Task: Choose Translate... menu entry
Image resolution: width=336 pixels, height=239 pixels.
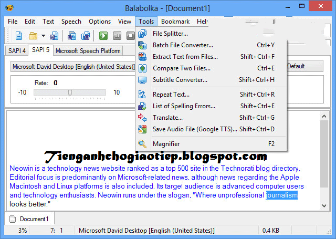Action: coord(211,118)
